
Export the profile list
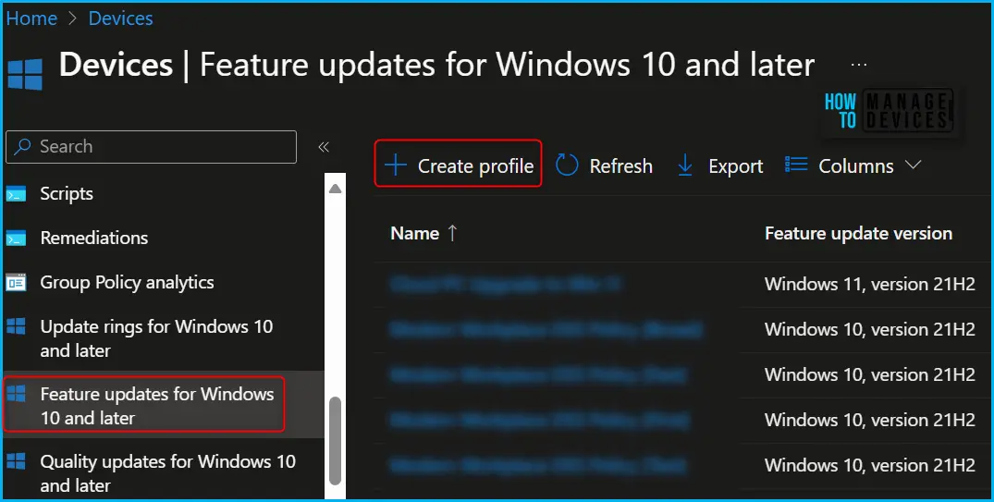tap(720, 166)
